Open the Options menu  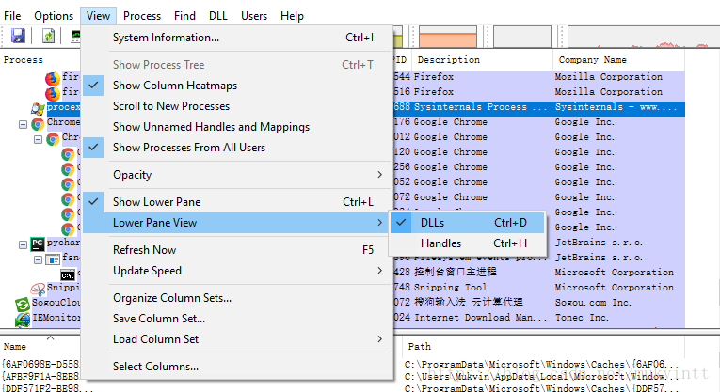54,16
